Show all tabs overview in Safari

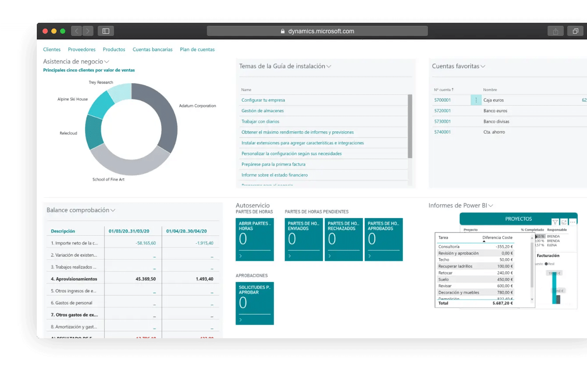tap(575, 31)
